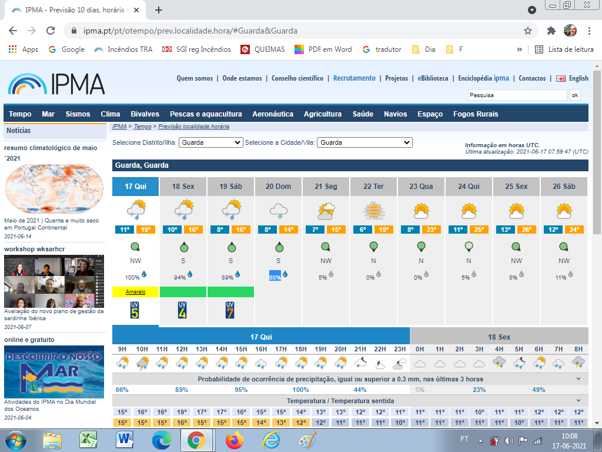Open tradutor bookmark
Image resolution: width=602 pixels, height=452 pixels.
[382, 49]
